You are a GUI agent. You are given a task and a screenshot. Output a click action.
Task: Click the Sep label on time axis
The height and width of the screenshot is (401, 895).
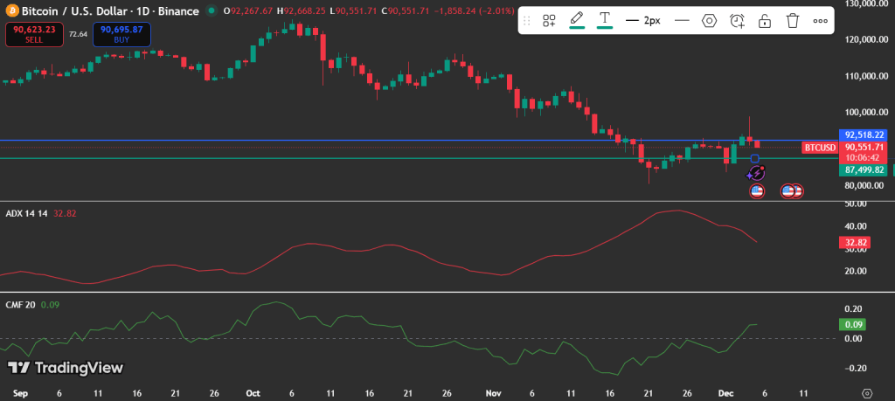[19, 394]
